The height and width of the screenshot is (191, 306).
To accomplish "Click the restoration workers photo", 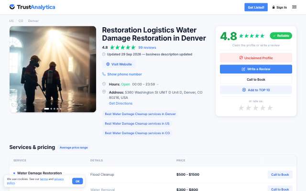I will click(x=53, y=69).
